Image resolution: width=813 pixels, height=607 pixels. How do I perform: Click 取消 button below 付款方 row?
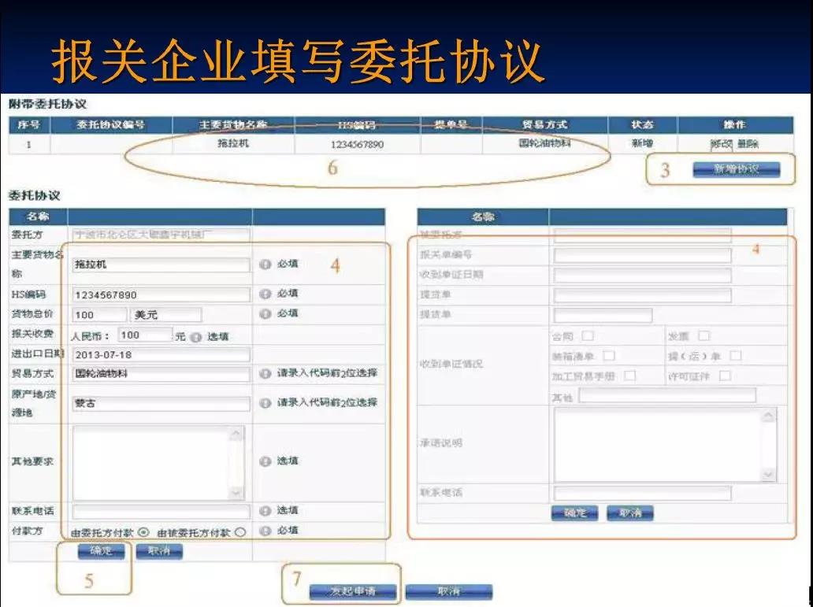point(159,551)
